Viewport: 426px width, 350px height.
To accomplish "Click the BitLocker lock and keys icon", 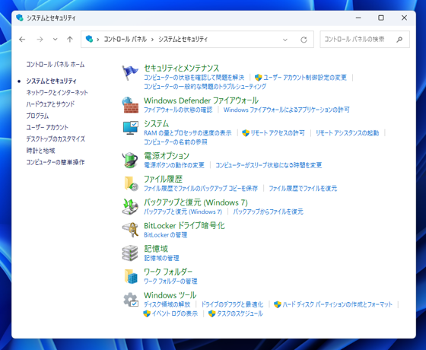I will coord(130,230).
